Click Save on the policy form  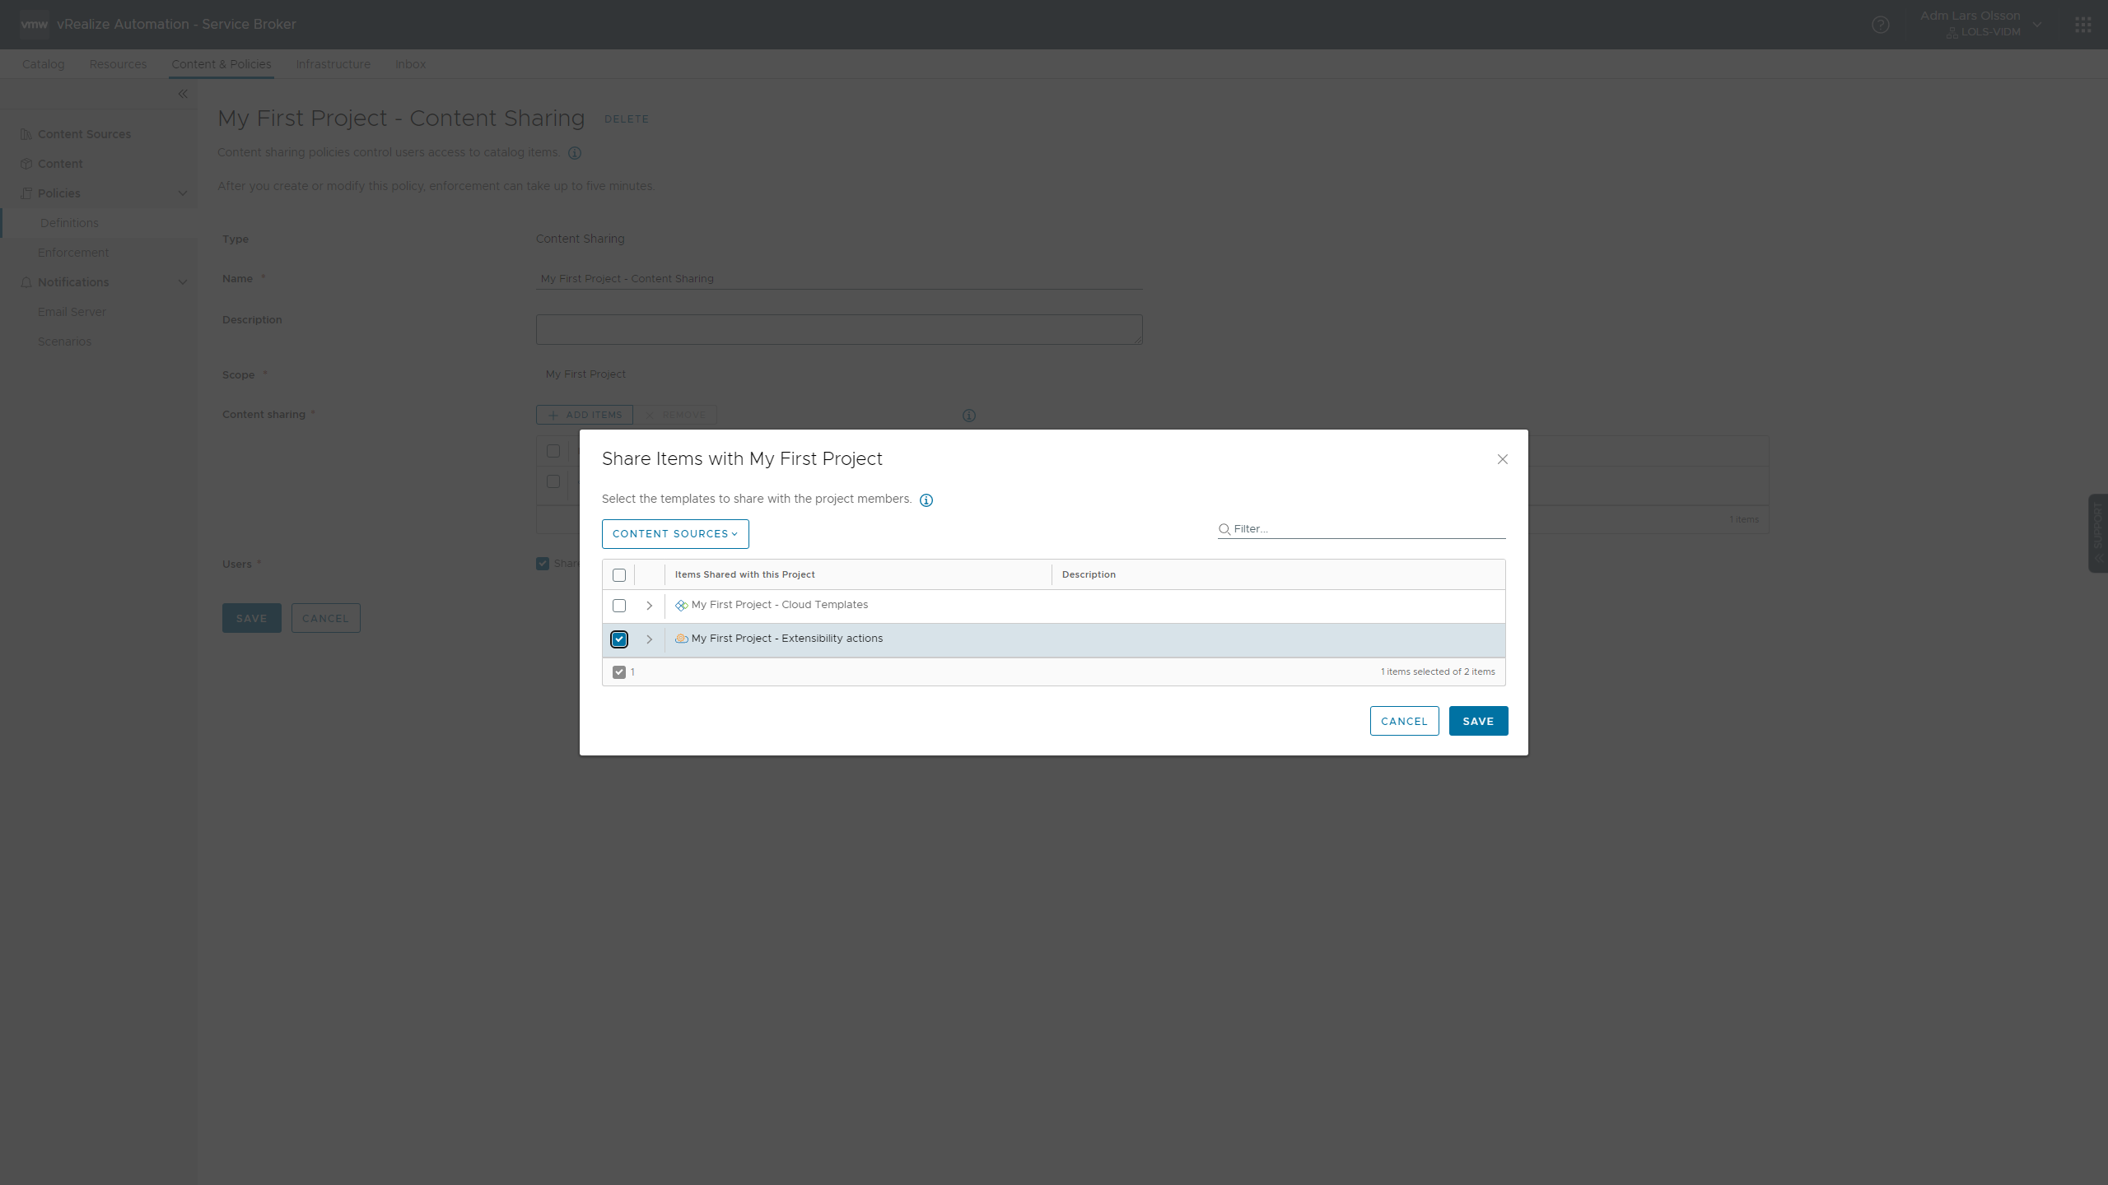[x=252, y=619]
